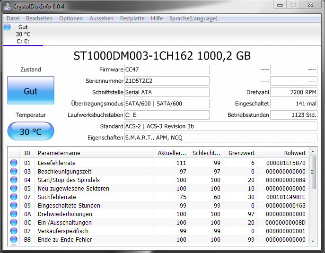Click status orb for Ein-/Ausschaltungen row
Screen dimensions: 325x253
(x=14, y=222)
